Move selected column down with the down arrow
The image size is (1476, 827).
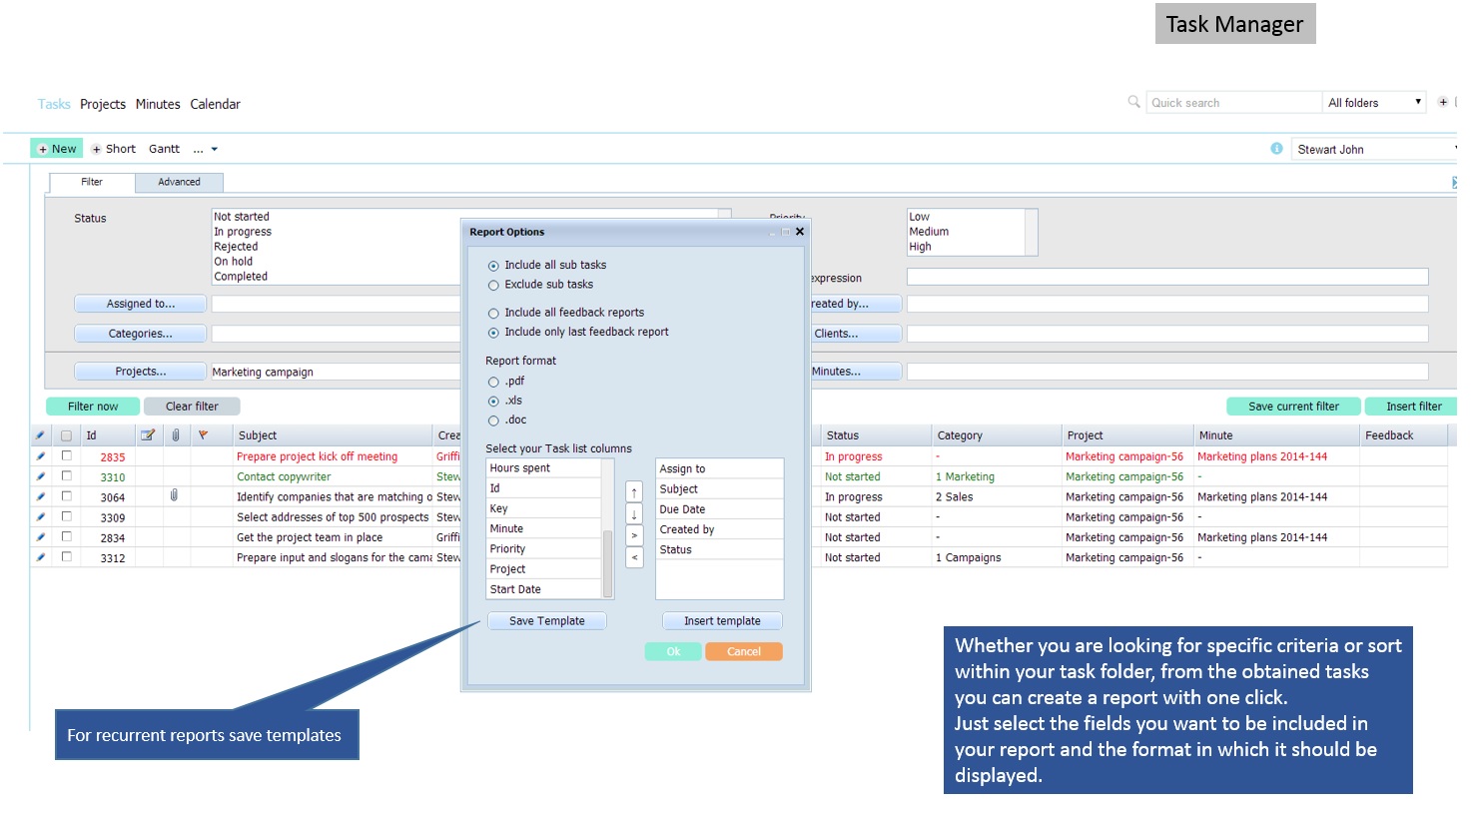tap(634, 514)
